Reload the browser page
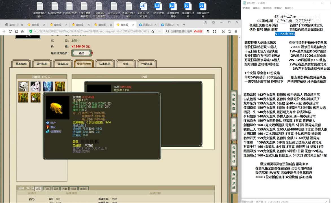The height and width of the screenshot is (203, 331). (x=10, y=31)
